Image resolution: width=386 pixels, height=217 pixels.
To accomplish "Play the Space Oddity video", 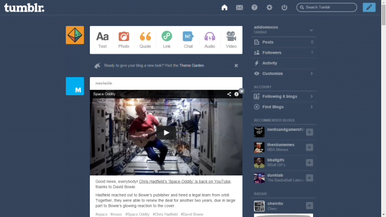I will tap(166, 133).
